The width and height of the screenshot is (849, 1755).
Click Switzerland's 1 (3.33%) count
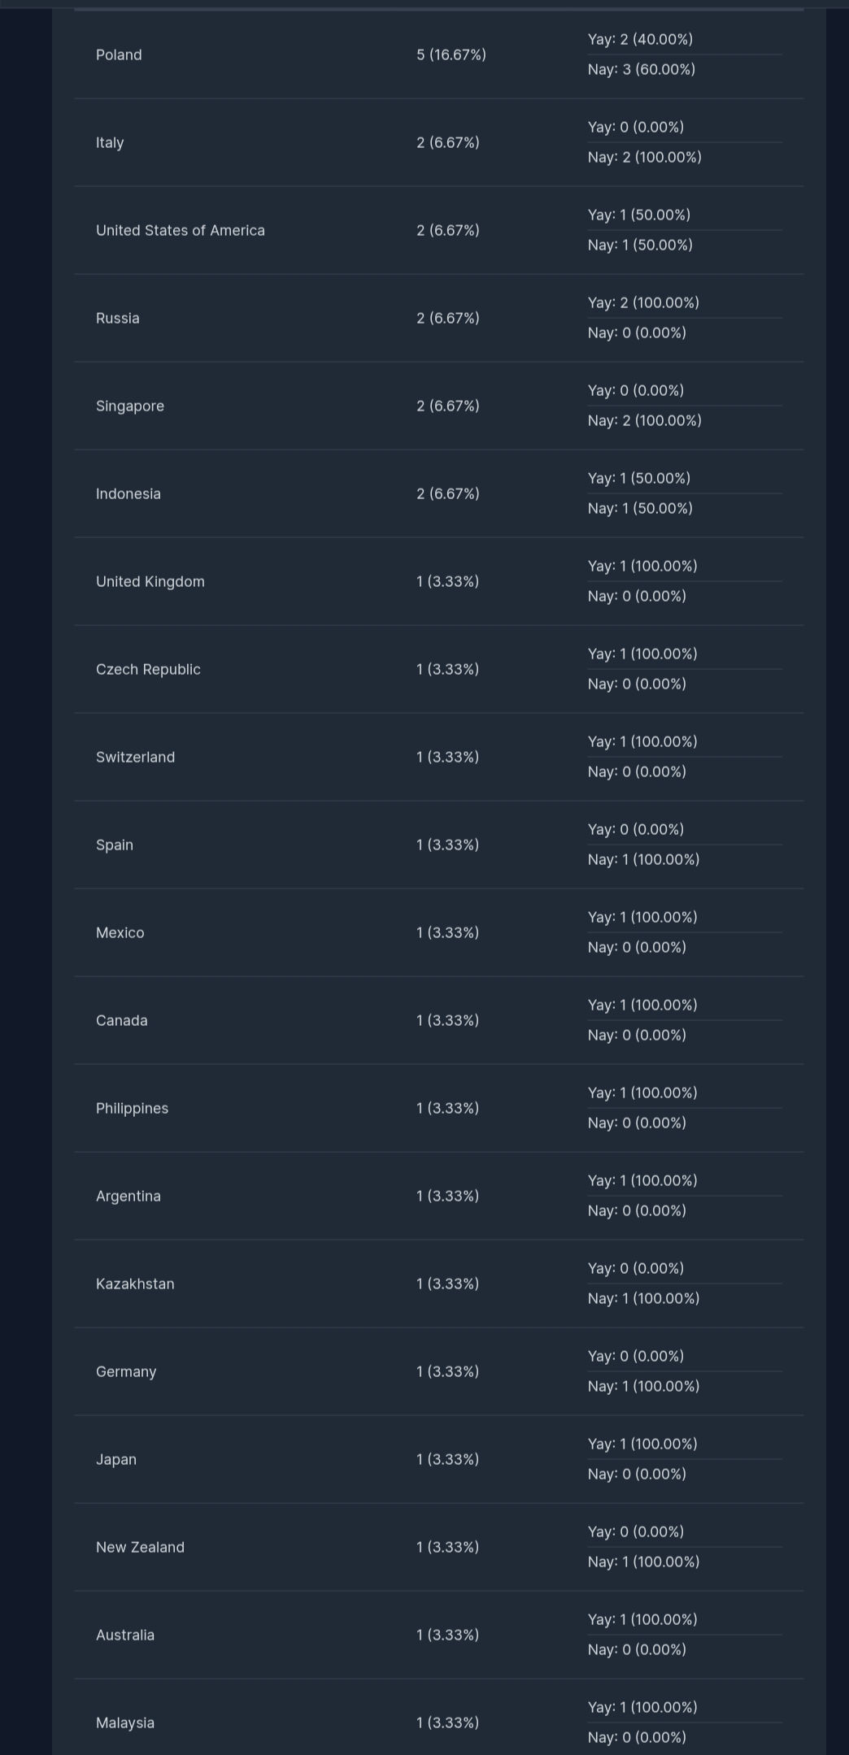click(x=447, y=757)
